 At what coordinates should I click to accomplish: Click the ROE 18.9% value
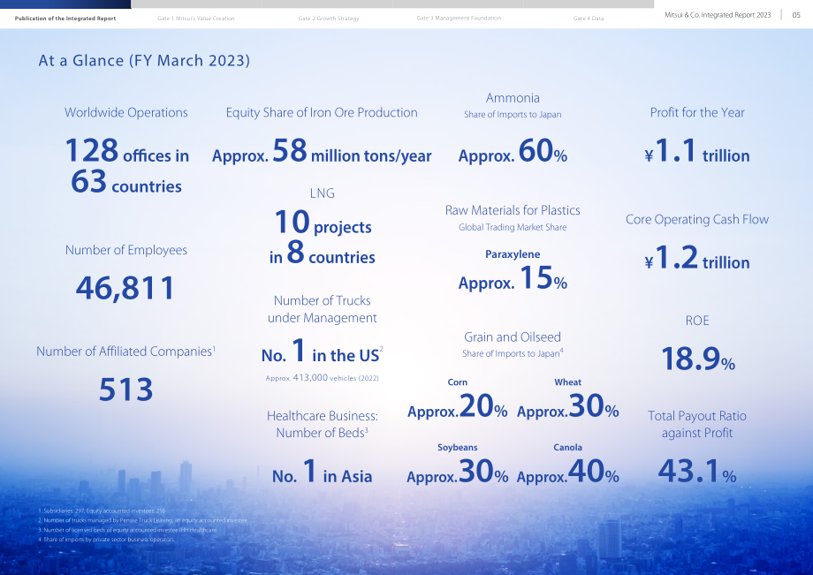[698, 359]
